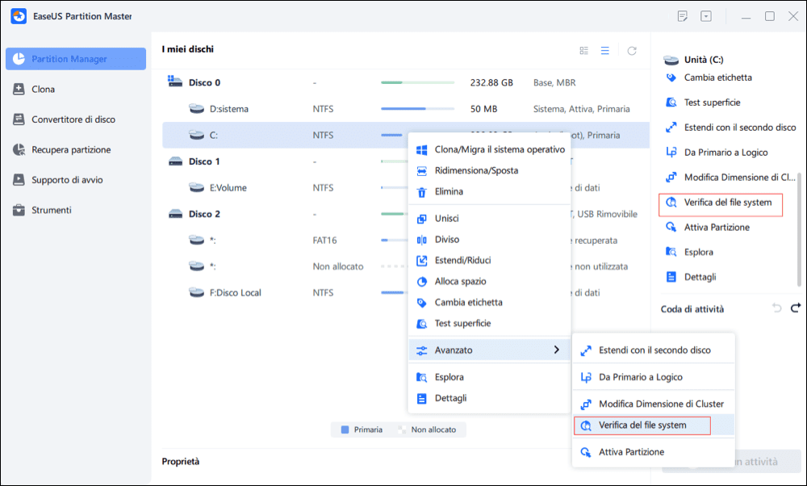This screenshot has height=486, width=807.
Task: Click Attiva Partizione in right panel
Action: pyautogui.click(x=707, y=227)
